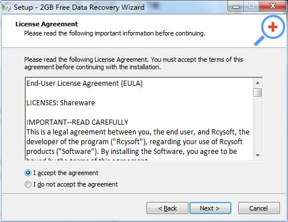Click the empty scrollbar track below the thumb
Screen dimensions: 288x222
(258, 124)
